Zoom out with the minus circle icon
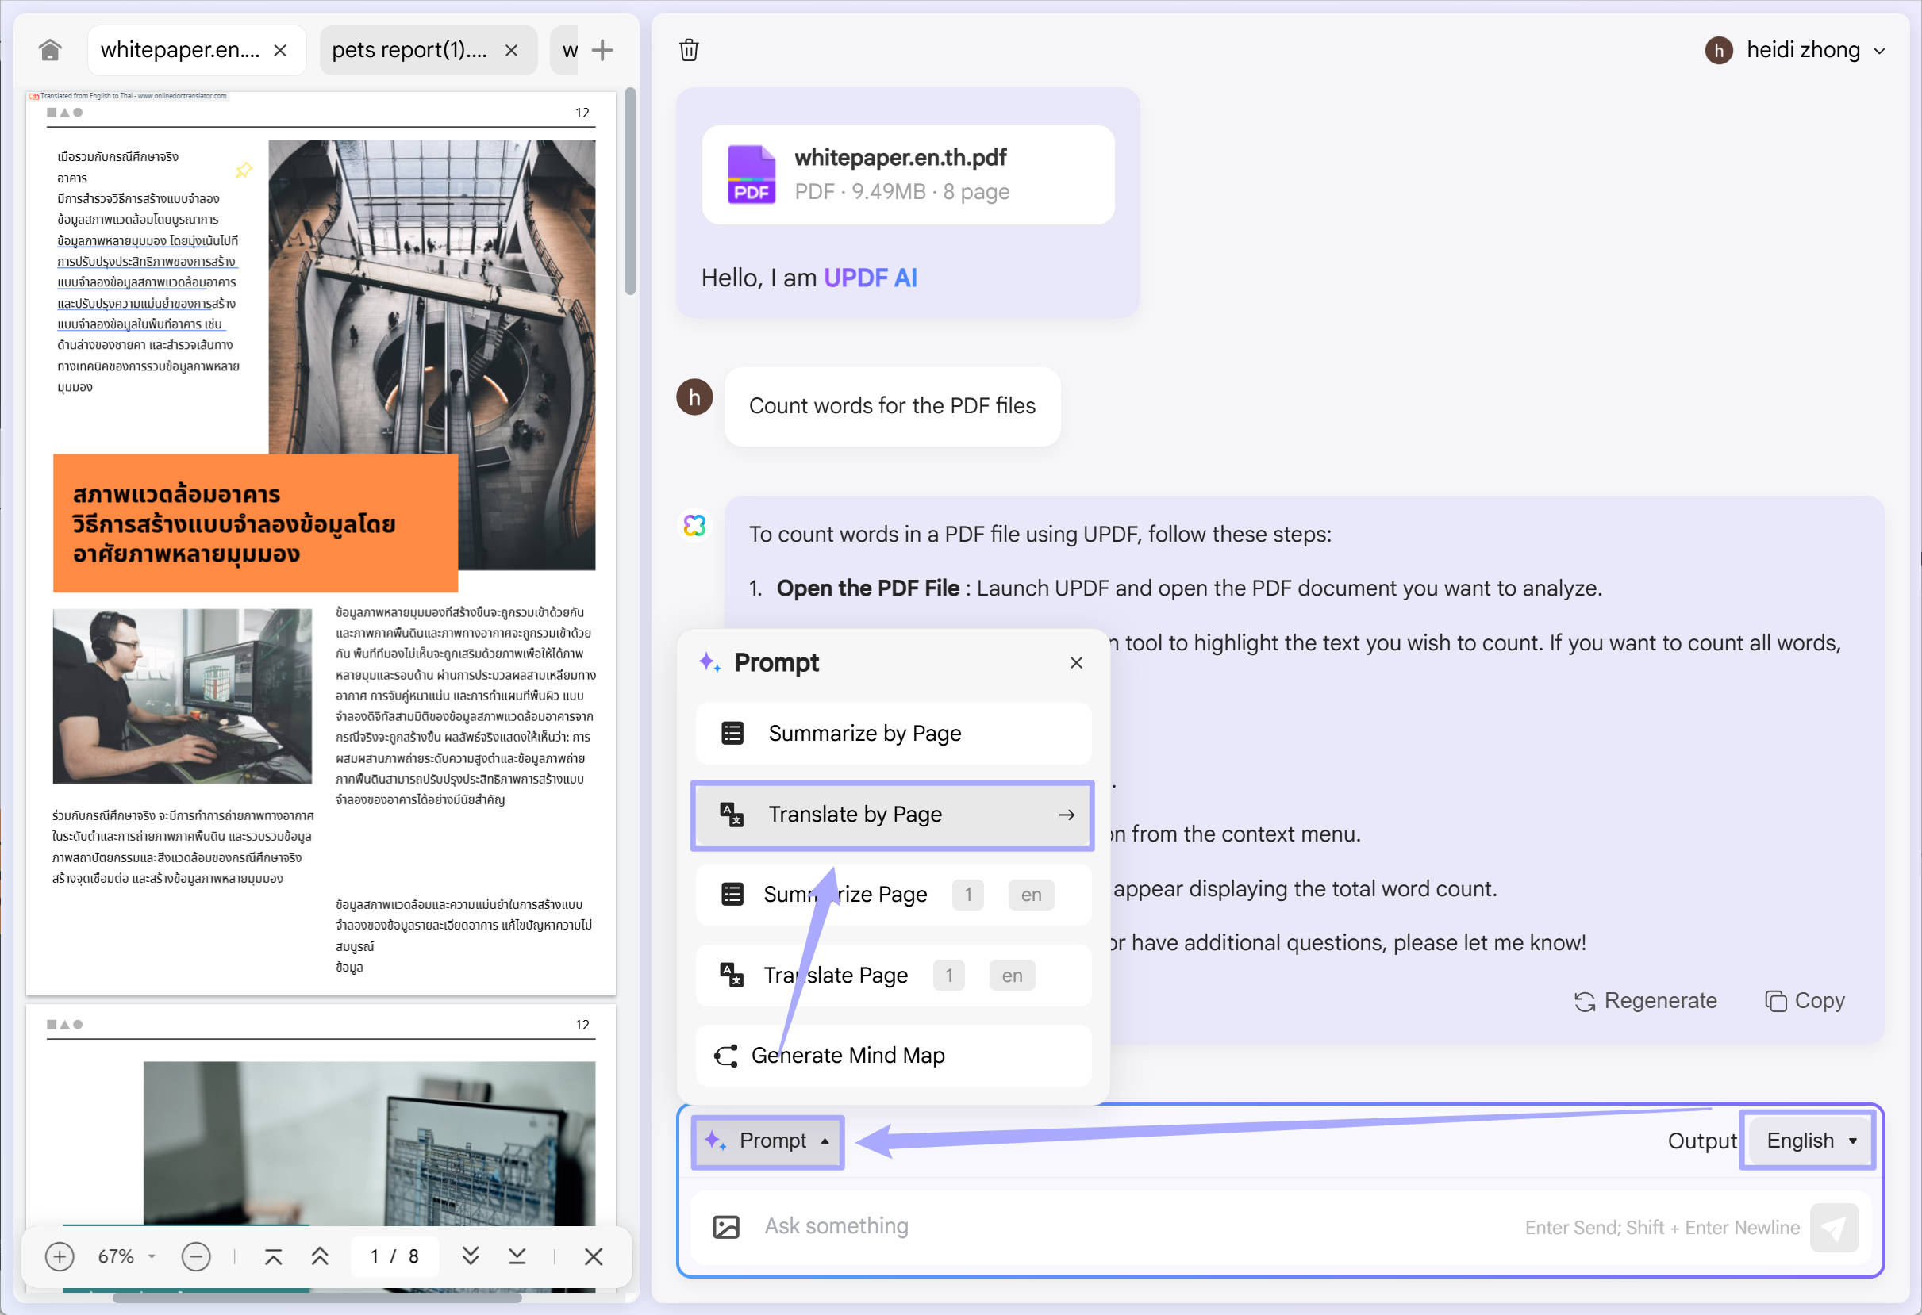The image size is (1922, 1315). (196, 1256)
